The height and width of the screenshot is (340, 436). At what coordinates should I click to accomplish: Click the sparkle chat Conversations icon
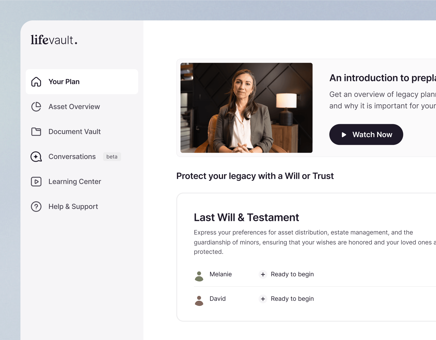pyautogui.click(x=36, y=157)
